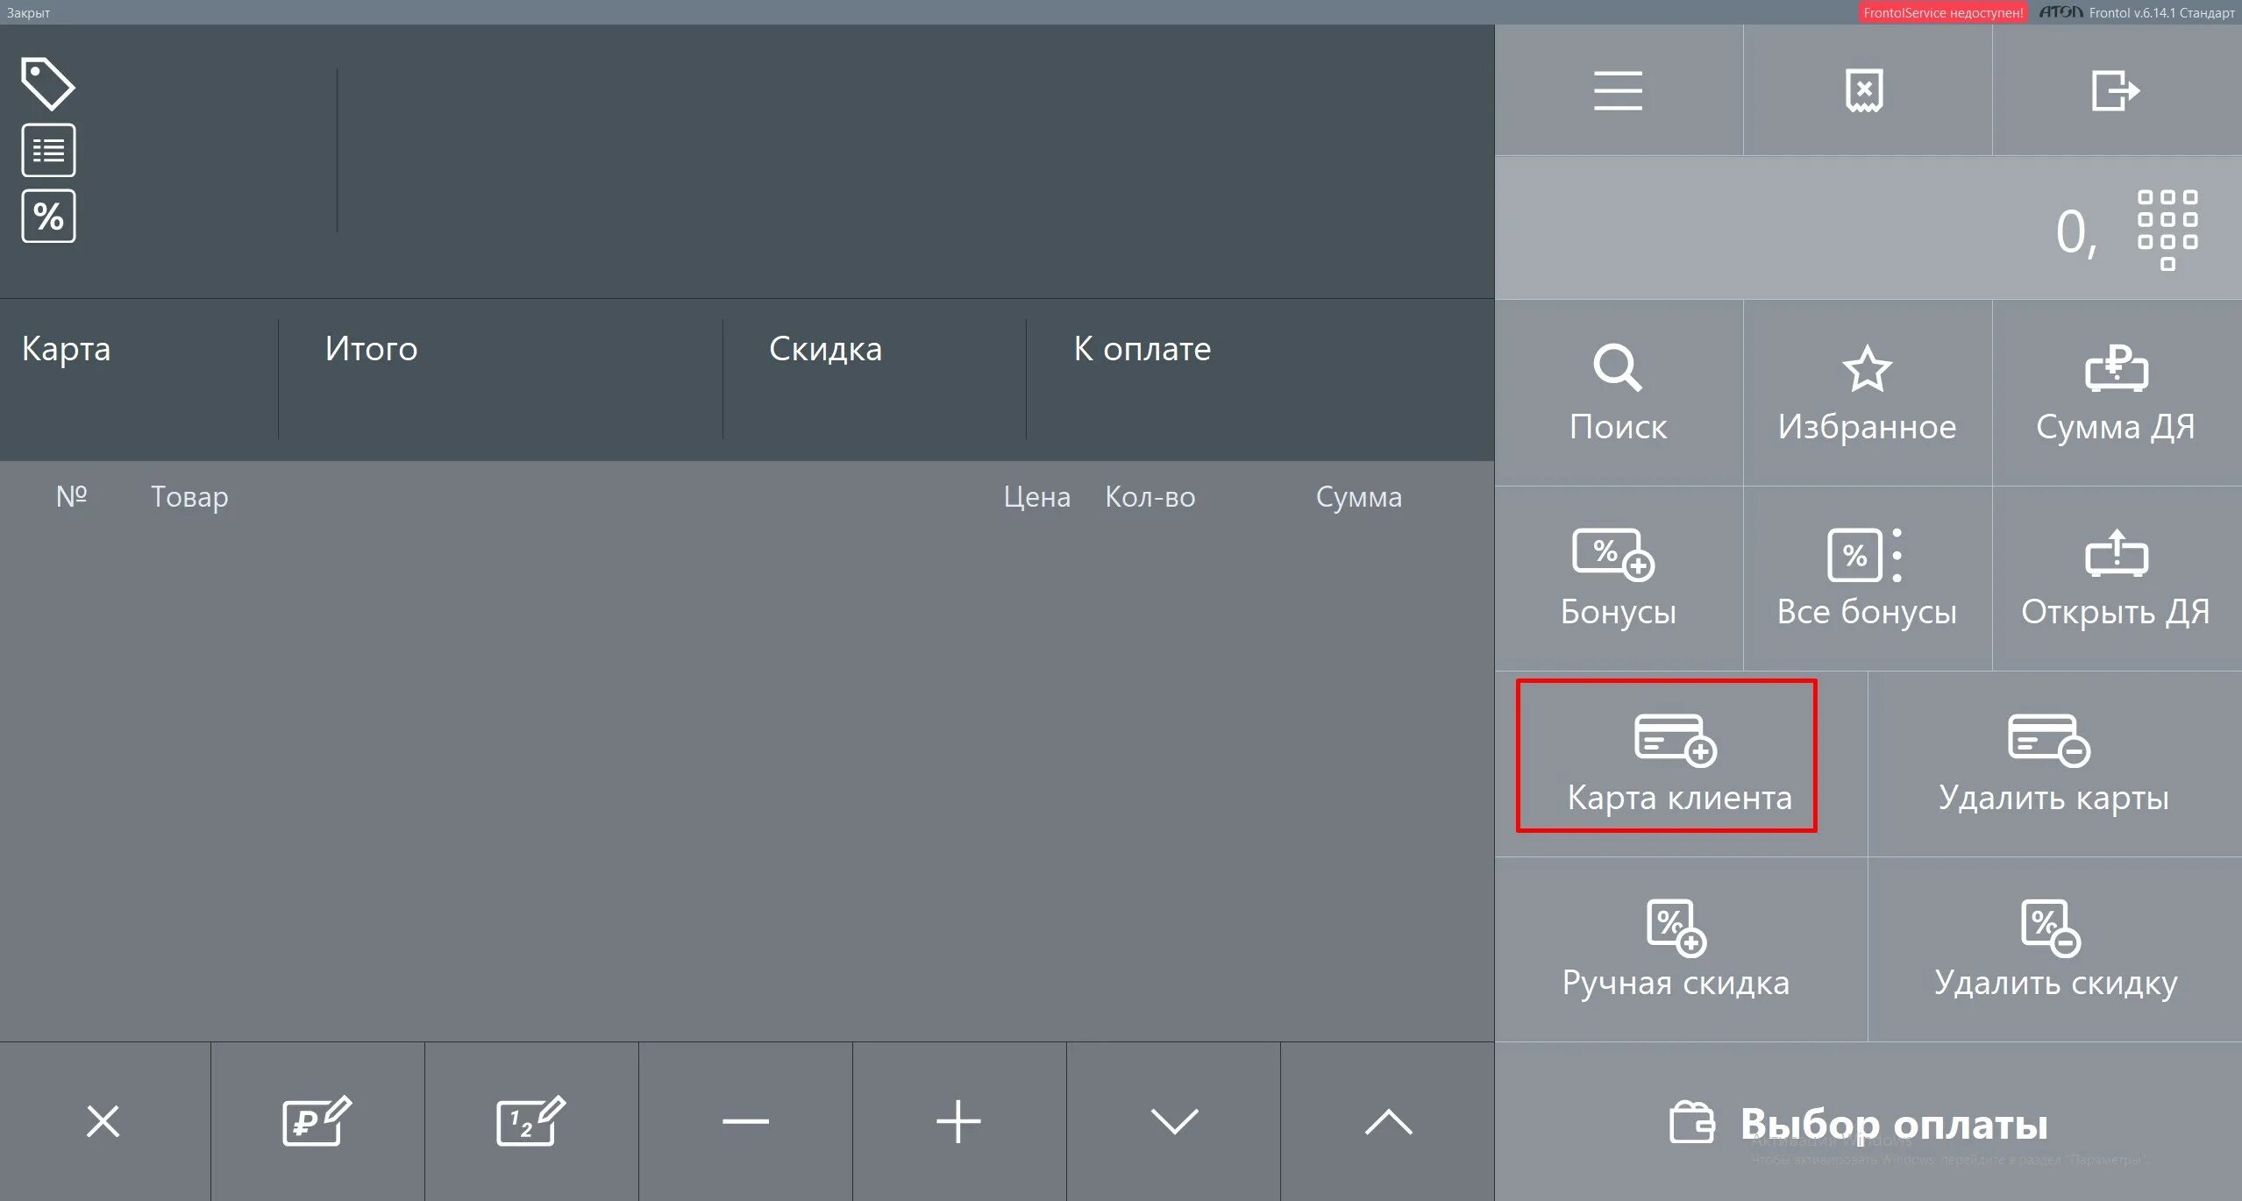The height and width of the screenshot is (1201, 2242).
Task: Click the minus decrease quantity button
Action: [x=745, y=1121]
